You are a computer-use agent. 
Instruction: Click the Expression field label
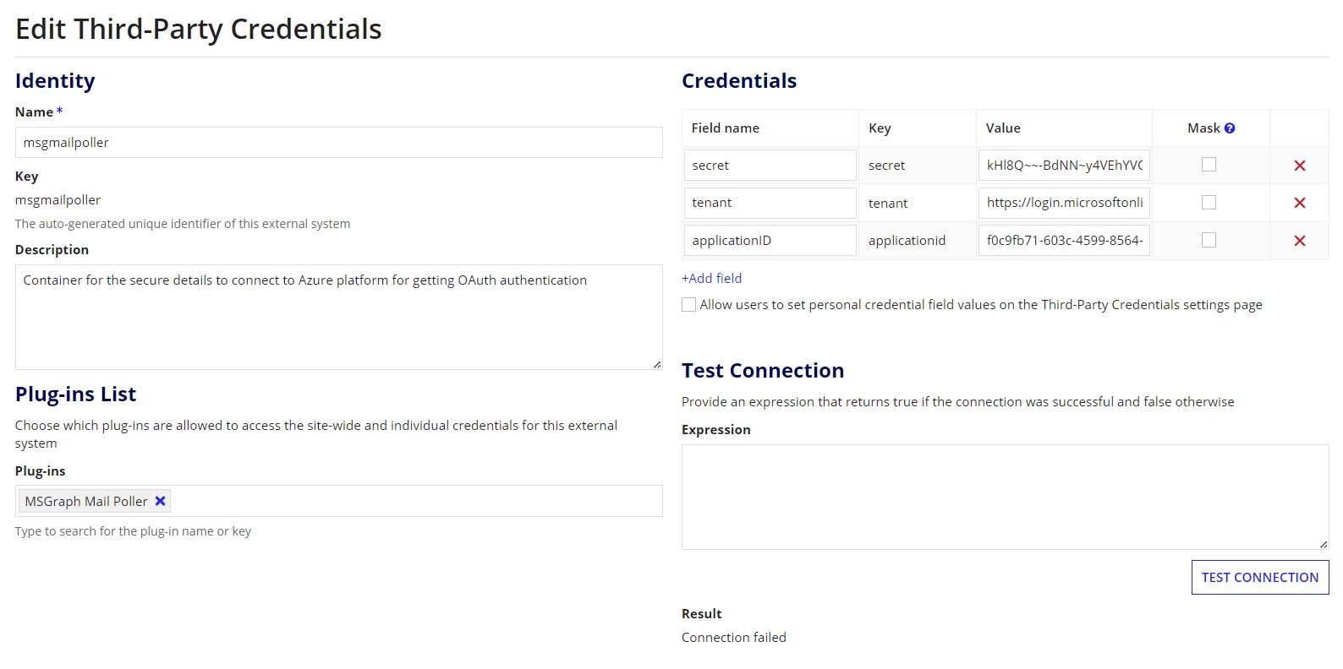(716, 430)
